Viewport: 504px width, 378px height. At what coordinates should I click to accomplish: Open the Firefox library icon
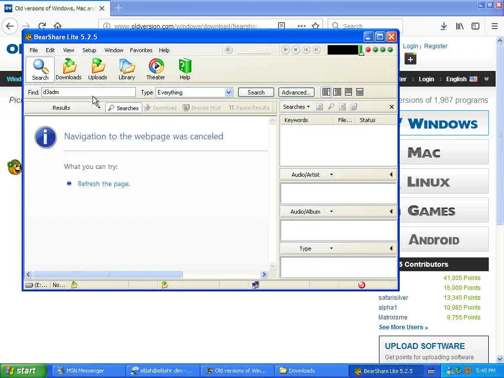coord(460,26)
